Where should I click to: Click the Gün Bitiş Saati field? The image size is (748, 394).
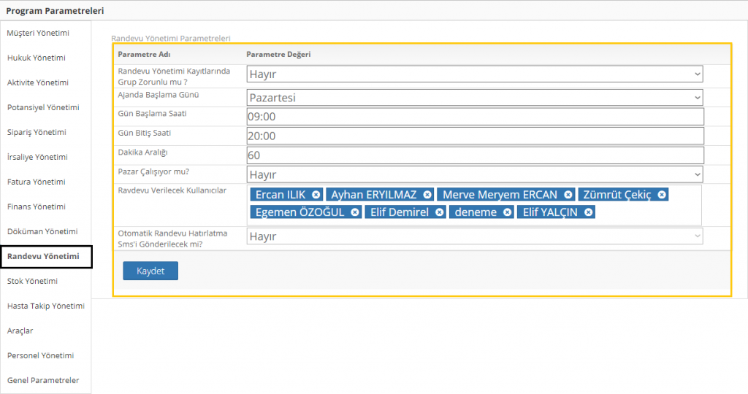[475, 136]
